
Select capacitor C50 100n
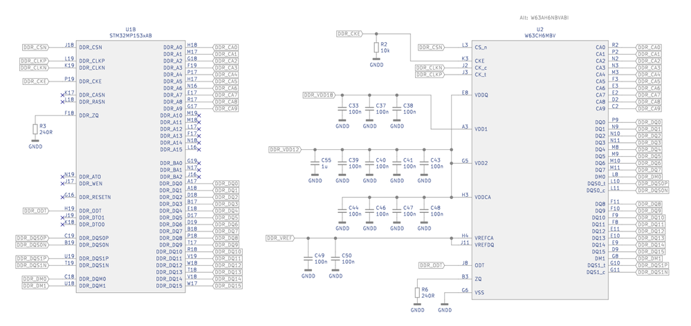(x=335, y=259)
